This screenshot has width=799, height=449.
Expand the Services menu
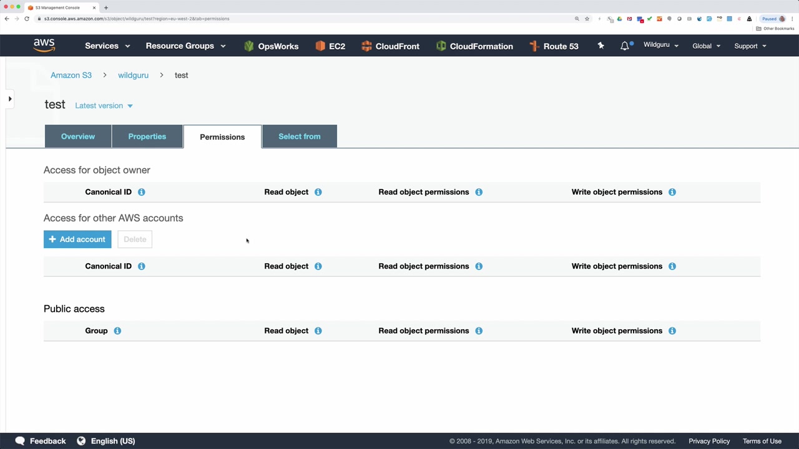click(x=107, y=46)
